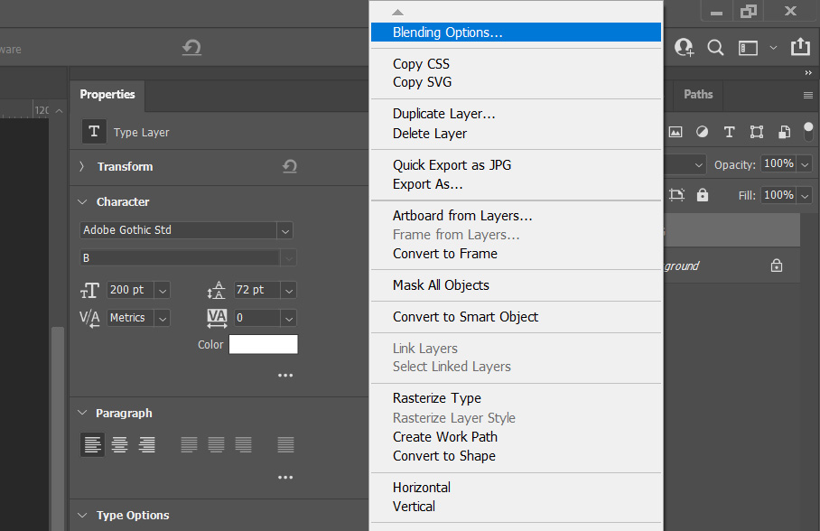The width and height of the screenshot is (820, 531).
Task: Filter for smart objects icon
Action: 784,132
